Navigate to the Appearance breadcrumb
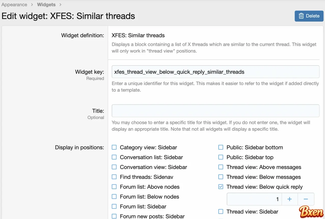This screenshot has height=219, width=325. point(14,4)
